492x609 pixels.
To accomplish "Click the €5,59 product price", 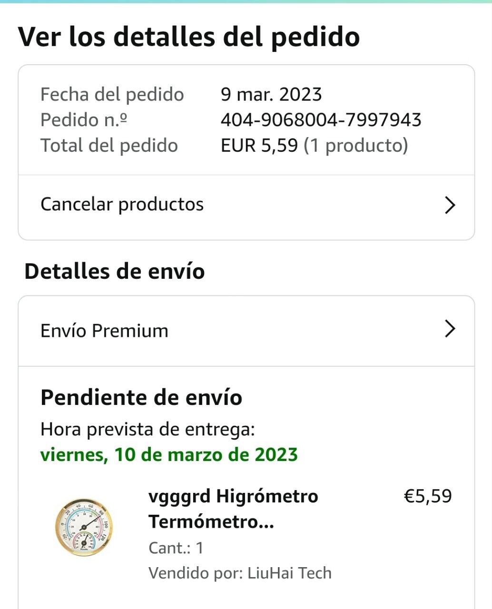I will [427, 496].
